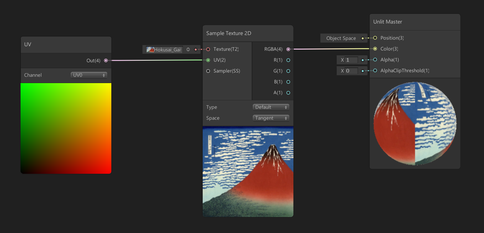Click the RGBA(4) output port
484x233 pixels.
[x=288, y=49]
